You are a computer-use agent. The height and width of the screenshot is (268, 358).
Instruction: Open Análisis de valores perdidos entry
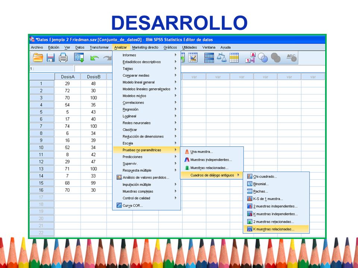[x=147, y=177]
